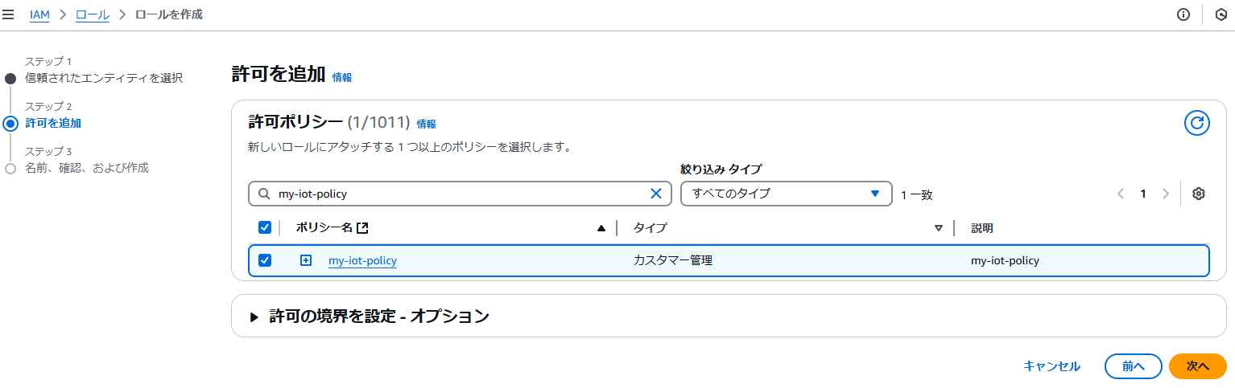Click the 次へ button

[1198, 366]
